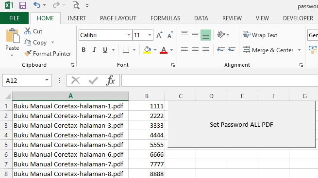Screen dimensions: 318x178
Task: Open Font Color palette arrow
Action: tap(171, 50)
